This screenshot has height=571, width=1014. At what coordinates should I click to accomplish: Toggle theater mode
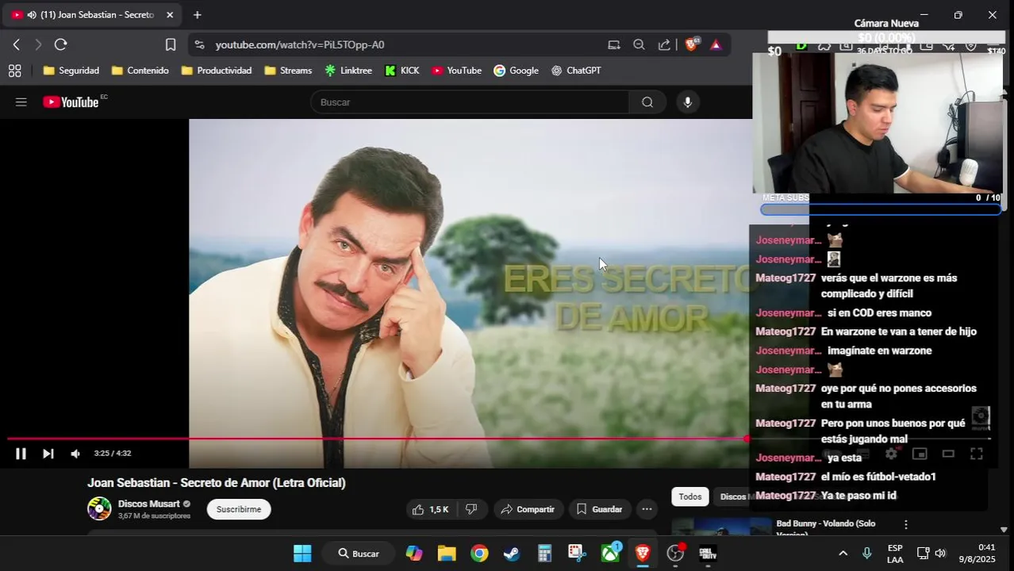948,454
